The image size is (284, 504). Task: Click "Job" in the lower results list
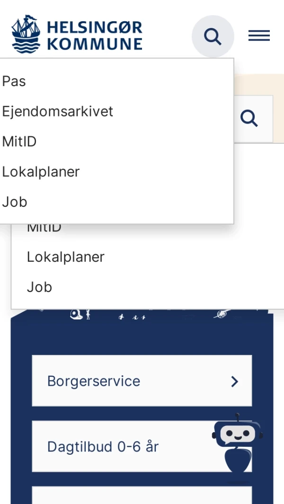coord(39,287)
